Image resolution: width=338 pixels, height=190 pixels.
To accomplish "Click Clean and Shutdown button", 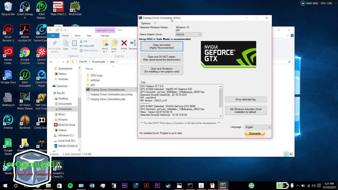I will click(162, 70).
